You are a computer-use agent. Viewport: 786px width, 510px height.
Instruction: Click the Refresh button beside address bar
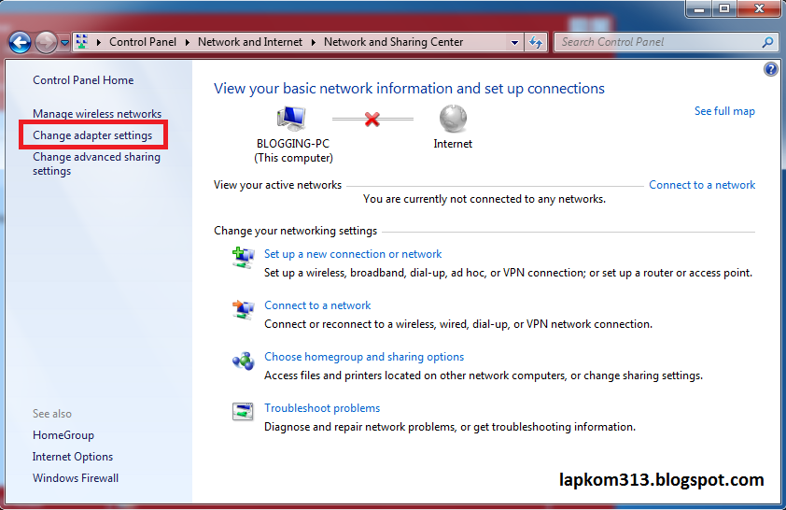(536, 43)
